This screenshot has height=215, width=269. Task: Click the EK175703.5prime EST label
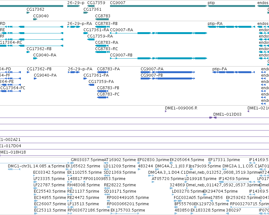(128, 210)
